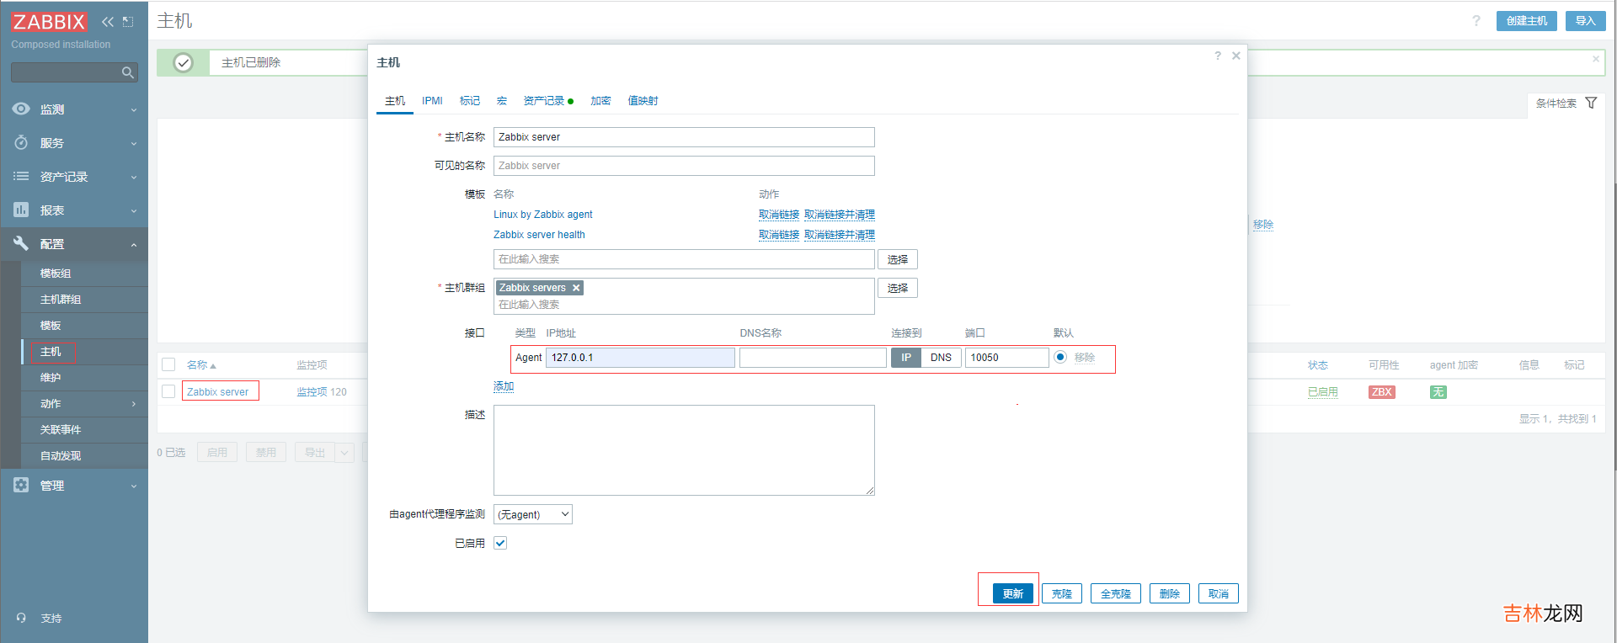Click the 取消 cancel button
Viewport: 1617px width, 643px height.
click(x=1219, y=593)
